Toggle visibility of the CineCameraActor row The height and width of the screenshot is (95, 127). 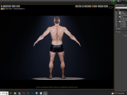[116, 15]
